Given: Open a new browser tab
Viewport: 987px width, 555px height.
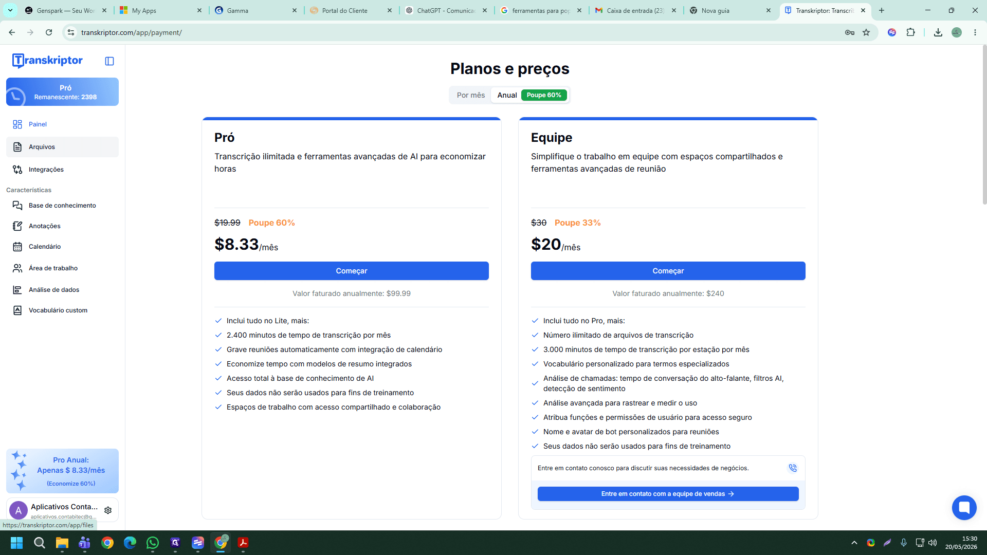Looking at the screenshot, I should point(882,10).
